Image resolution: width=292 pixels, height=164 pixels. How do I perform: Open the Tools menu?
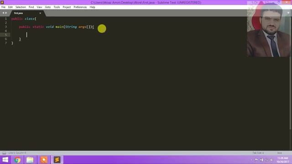click(57, 7)
